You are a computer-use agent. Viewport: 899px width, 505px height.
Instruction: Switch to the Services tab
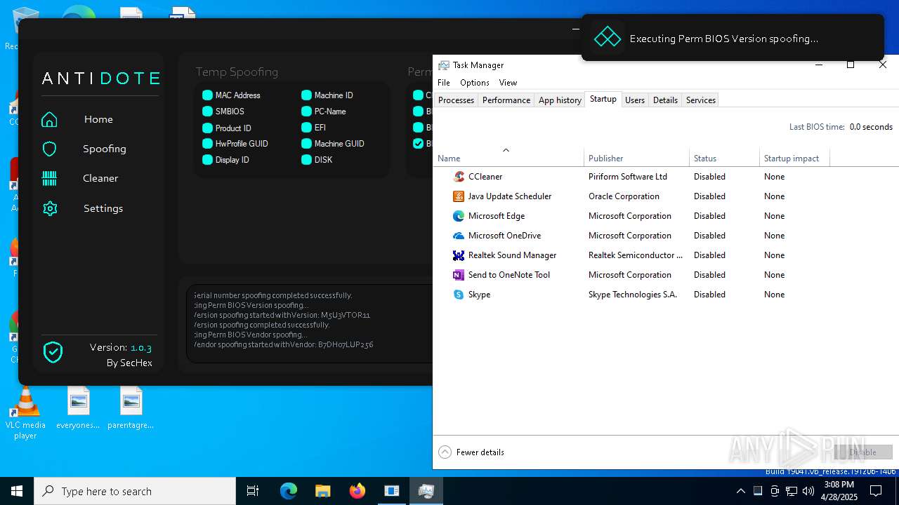click(x=701, y=100)
